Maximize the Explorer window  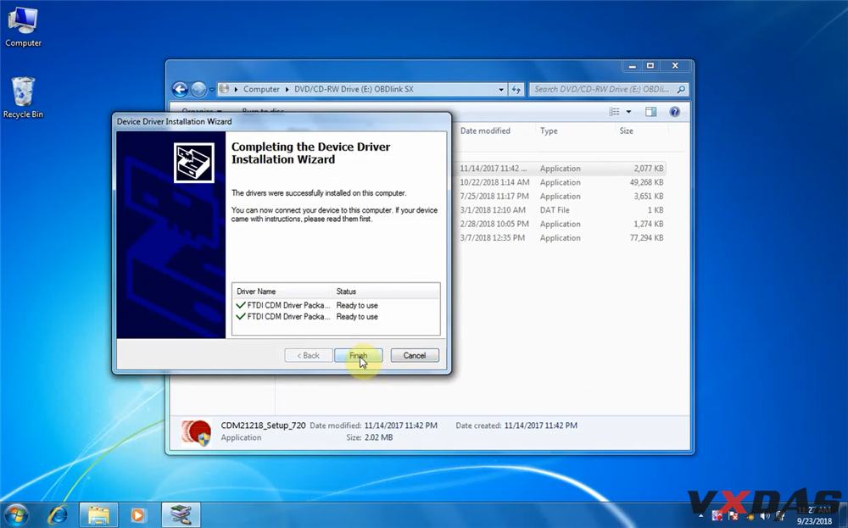coord(650,66)
